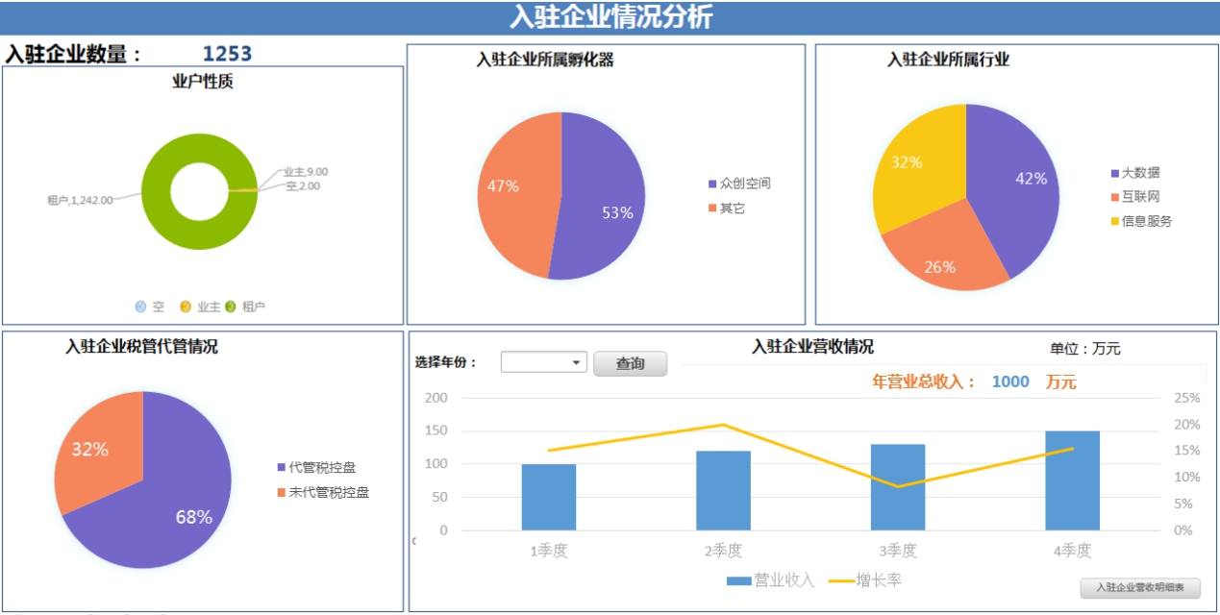
Task: Click the 其它 orange legend swatch
Action: (712, 209)
